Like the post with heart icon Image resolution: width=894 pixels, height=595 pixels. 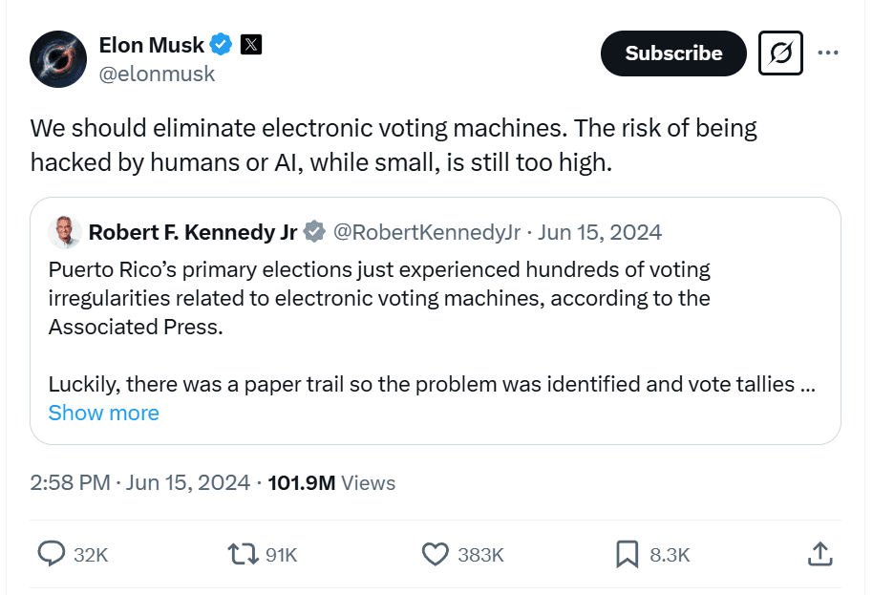point(436,554)
